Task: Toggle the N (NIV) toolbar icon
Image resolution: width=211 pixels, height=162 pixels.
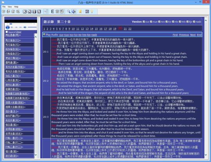Action: 29,12
